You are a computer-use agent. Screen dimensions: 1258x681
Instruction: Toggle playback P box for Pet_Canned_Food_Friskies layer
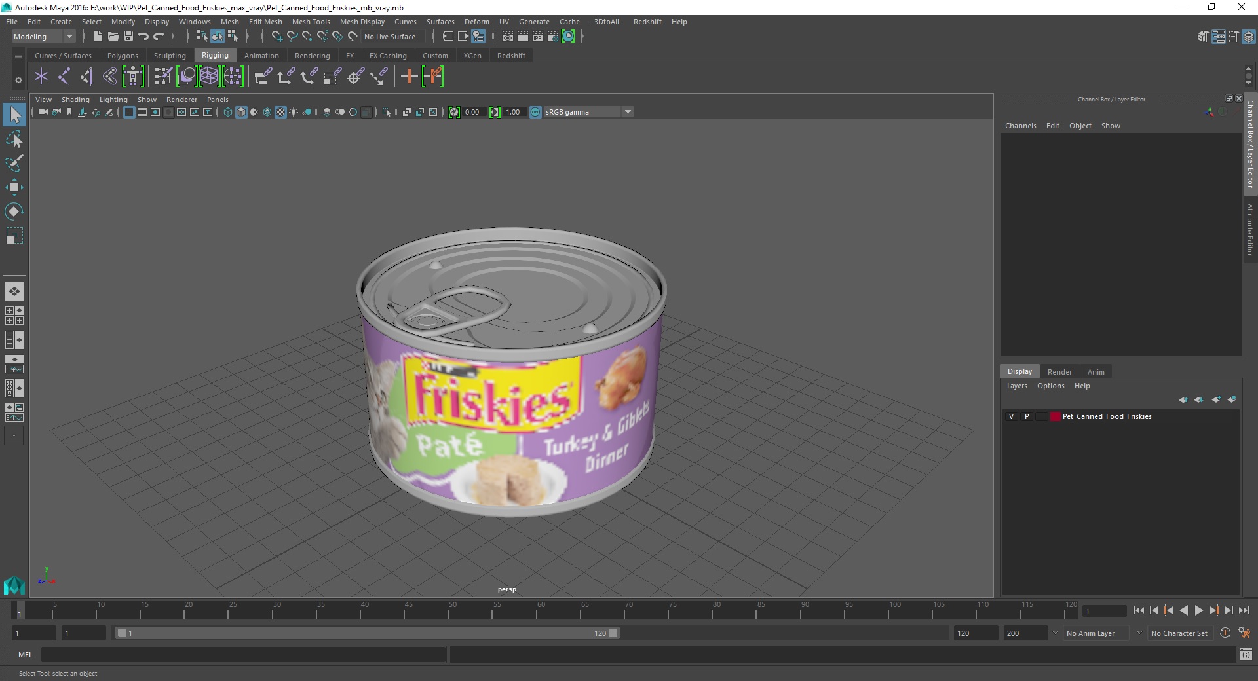[x=1026, y=416]
